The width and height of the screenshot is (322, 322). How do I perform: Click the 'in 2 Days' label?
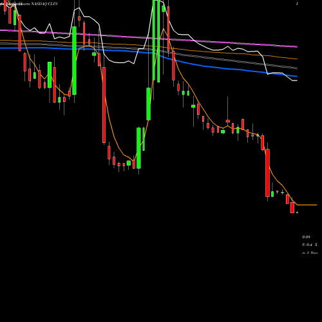(310, 253)
